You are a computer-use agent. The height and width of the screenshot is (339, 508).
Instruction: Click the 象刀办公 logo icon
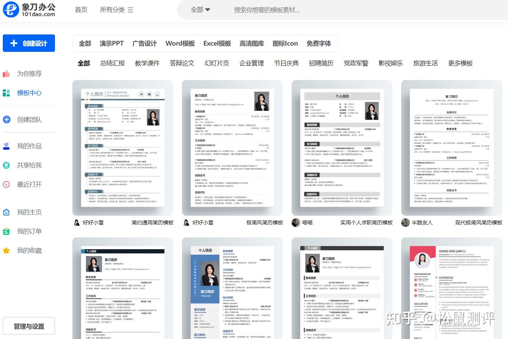pos(11,9)
